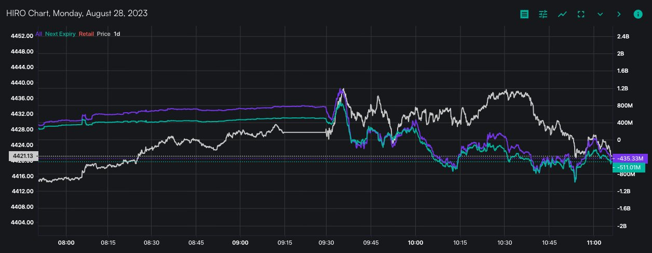652x253 pixels.
Task: Toggle the Price series in legend
Action: coord(103,34)
